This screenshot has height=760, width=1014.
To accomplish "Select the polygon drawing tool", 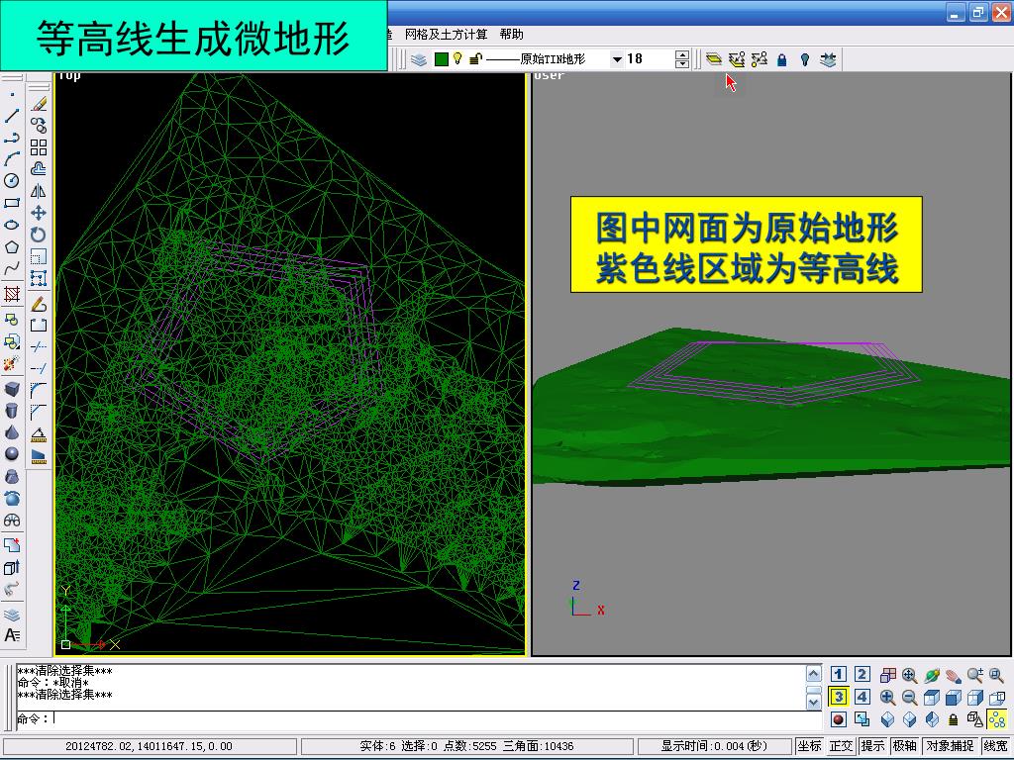I will point(12,246).
